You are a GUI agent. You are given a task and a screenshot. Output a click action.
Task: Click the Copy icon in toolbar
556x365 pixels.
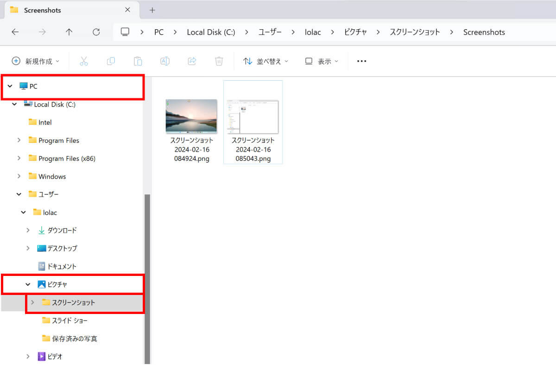pyautogui.click(x=111, y=61)
